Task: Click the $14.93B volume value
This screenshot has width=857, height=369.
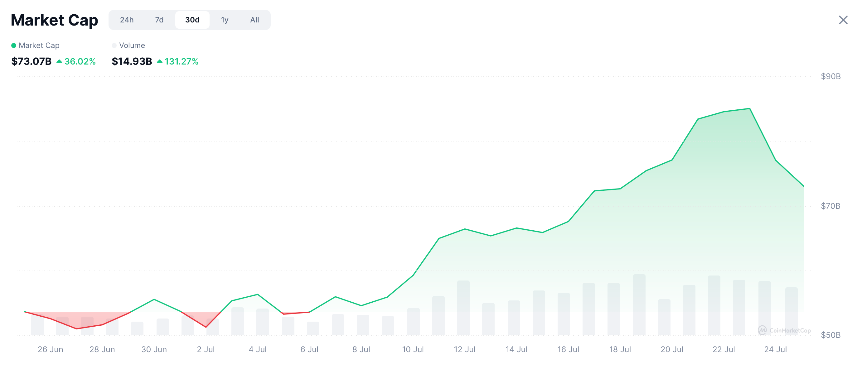Action: point(132,61)
